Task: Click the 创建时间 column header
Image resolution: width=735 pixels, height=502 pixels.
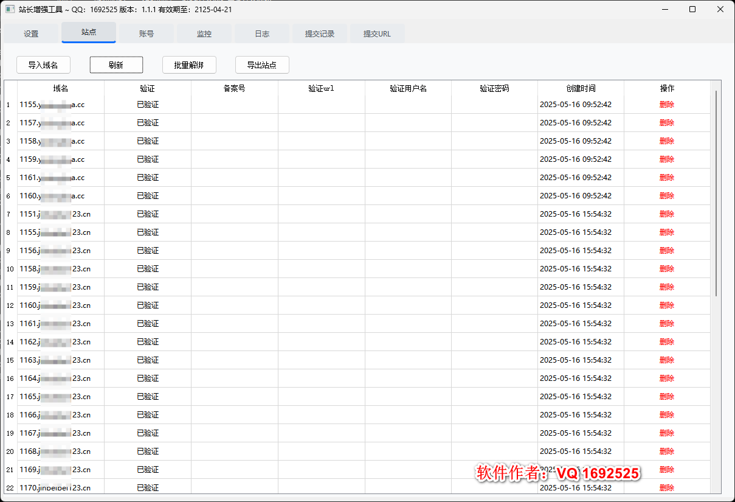Action: (x=581, y=88)
